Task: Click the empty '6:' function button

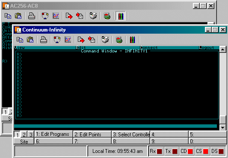Action: tap(53, 141)
